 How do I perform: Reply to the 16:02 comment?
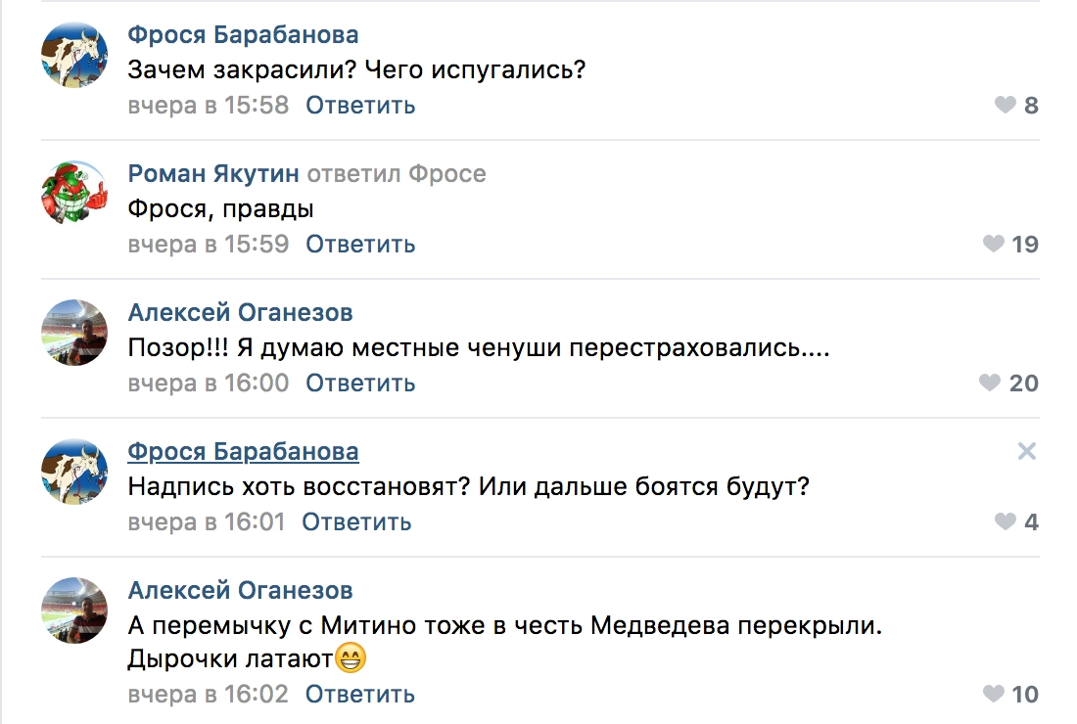pyautogui.click(x=360, y=695)
